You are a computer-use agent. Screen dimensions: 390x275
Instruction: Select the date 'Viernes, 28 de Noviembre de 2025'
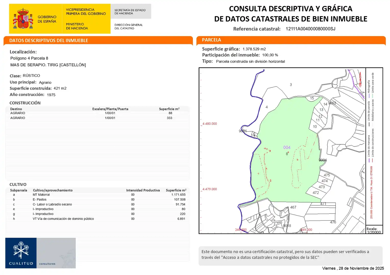click(x=353, y=268)
